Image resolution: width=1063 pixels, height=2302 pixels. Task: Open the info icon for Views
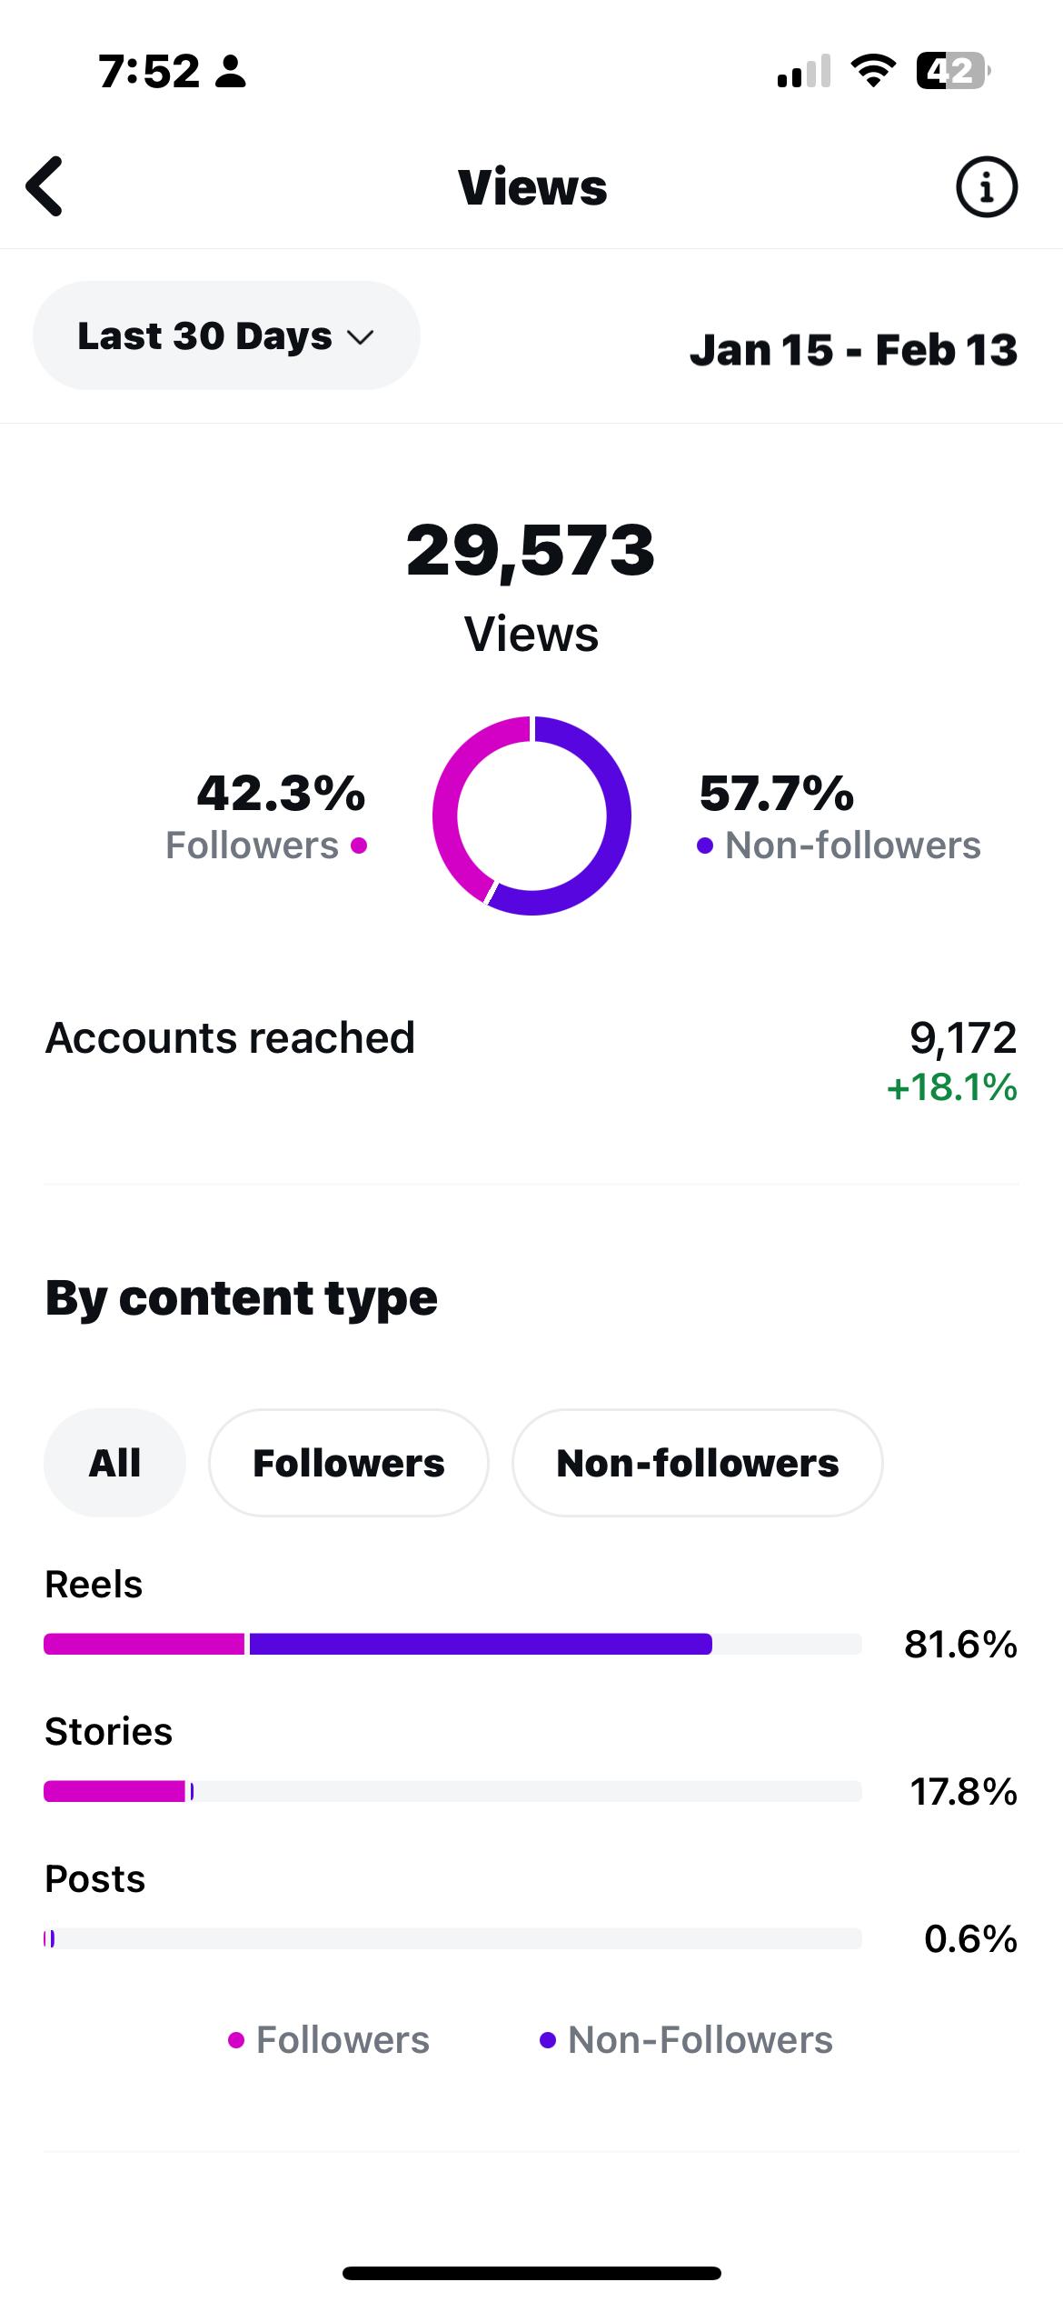(x=986, y=187)
